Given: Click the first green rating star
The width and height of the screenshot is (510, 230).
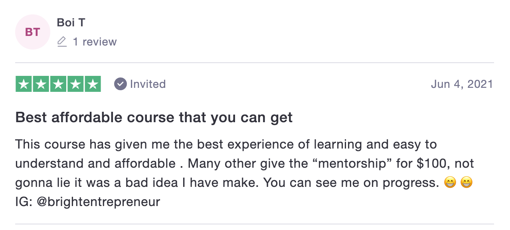Looking at the screenshot, I should (x=24, y=84).
